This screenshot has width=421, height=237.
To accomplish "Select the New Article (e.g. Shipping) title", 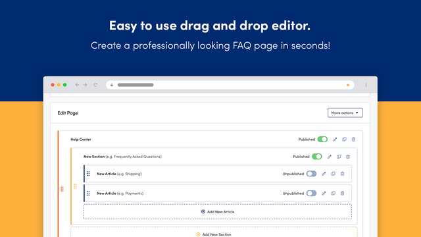I will point(119,174).
